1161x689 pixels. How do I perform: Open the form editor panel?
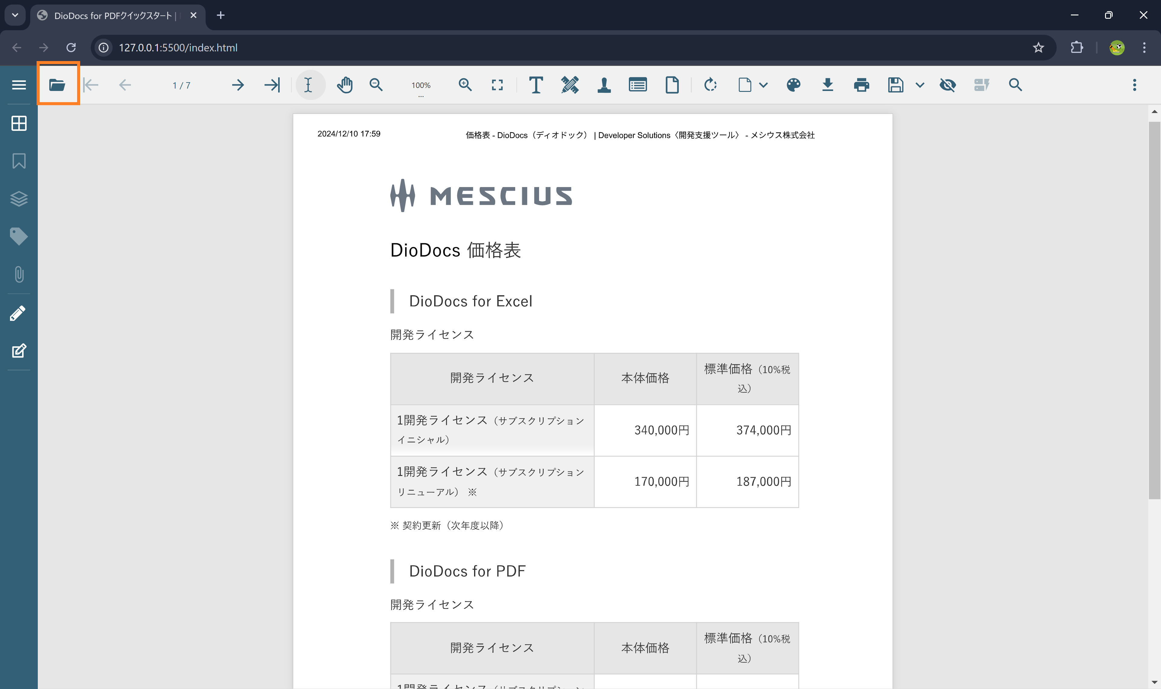tap(18, 351)
